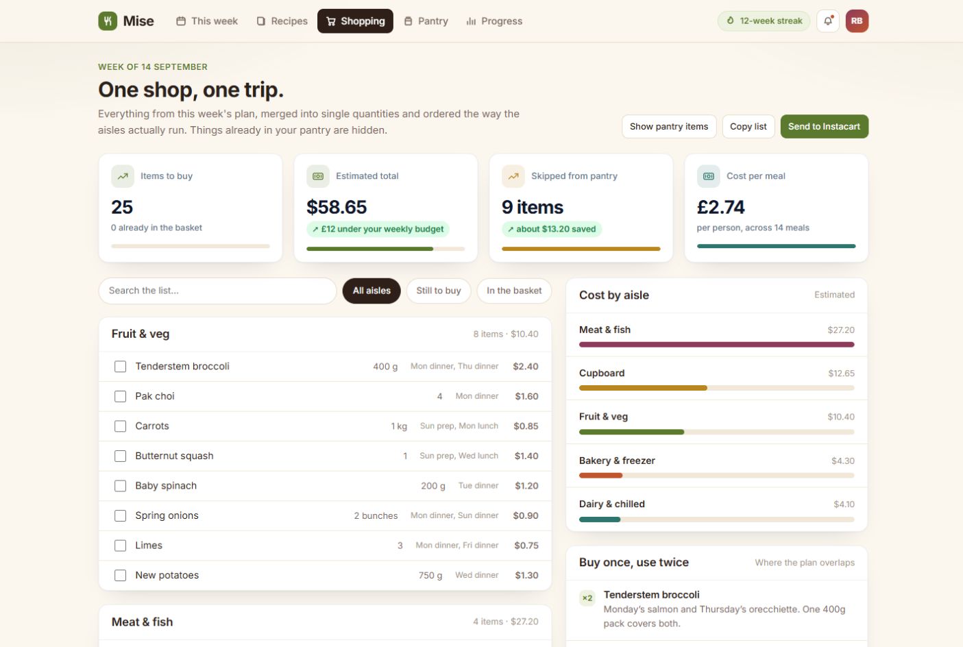Send the list to Instacart
The height and width of the screenshot is (647, 963).
pos(824,127)
